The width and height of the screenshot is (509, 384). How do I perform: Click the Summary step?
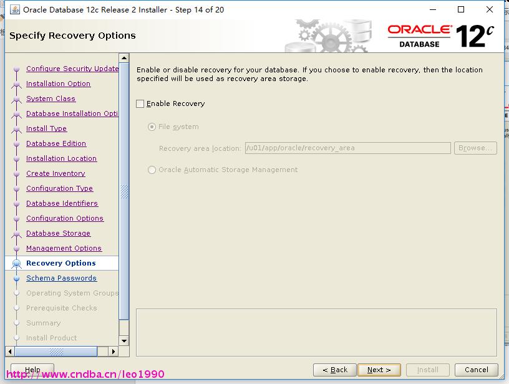[x=44, y=323]
